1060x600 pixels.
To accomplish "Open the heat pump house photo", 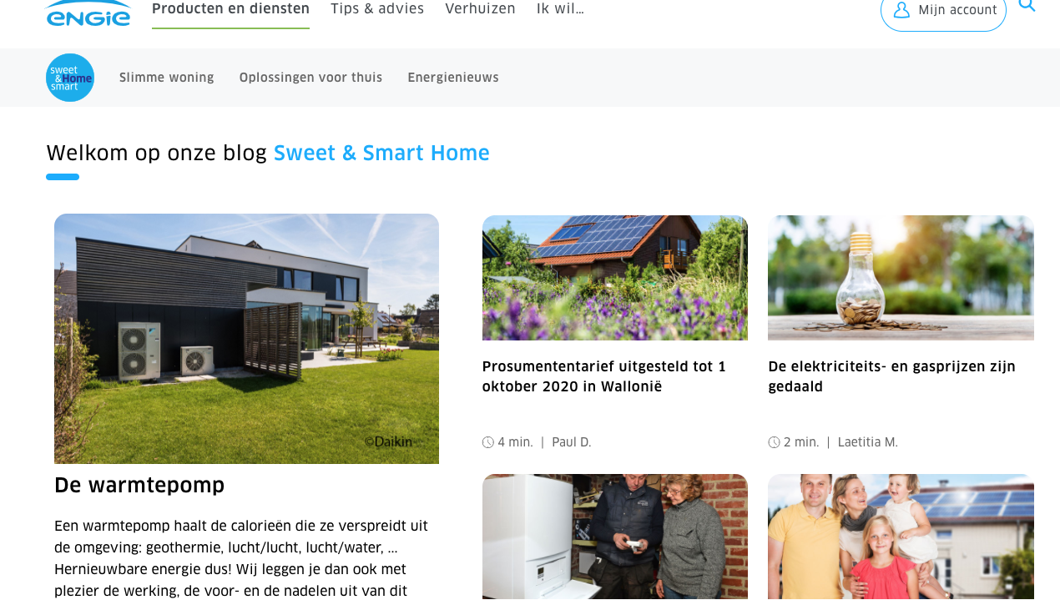I will coord(246,339).
